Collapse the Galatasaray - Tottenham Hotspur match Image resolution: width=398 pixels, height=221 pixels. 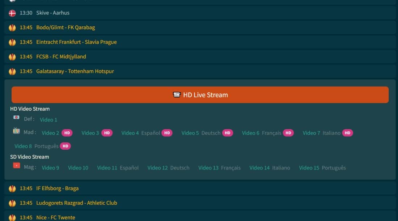tap(200, 71)
